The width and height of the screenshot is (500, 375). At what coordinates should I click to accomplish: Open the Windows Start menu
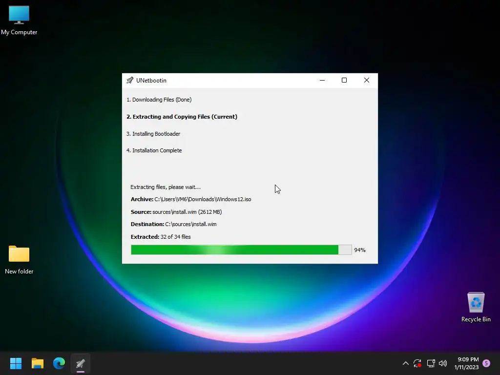tap(16, 363)
